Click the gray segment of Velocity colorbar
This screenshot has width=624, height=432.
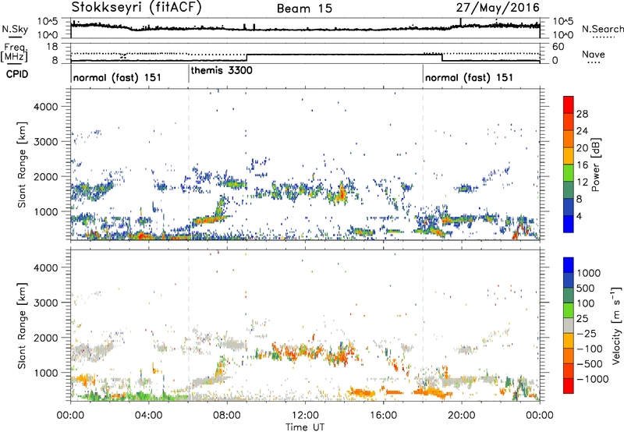(x=569, y=325)
